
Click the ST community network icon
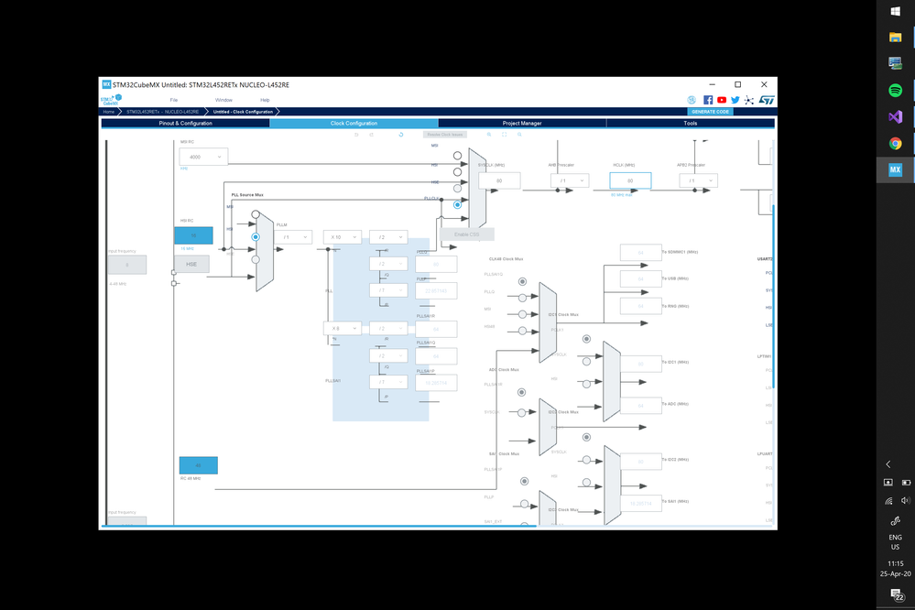click(748, 100)
